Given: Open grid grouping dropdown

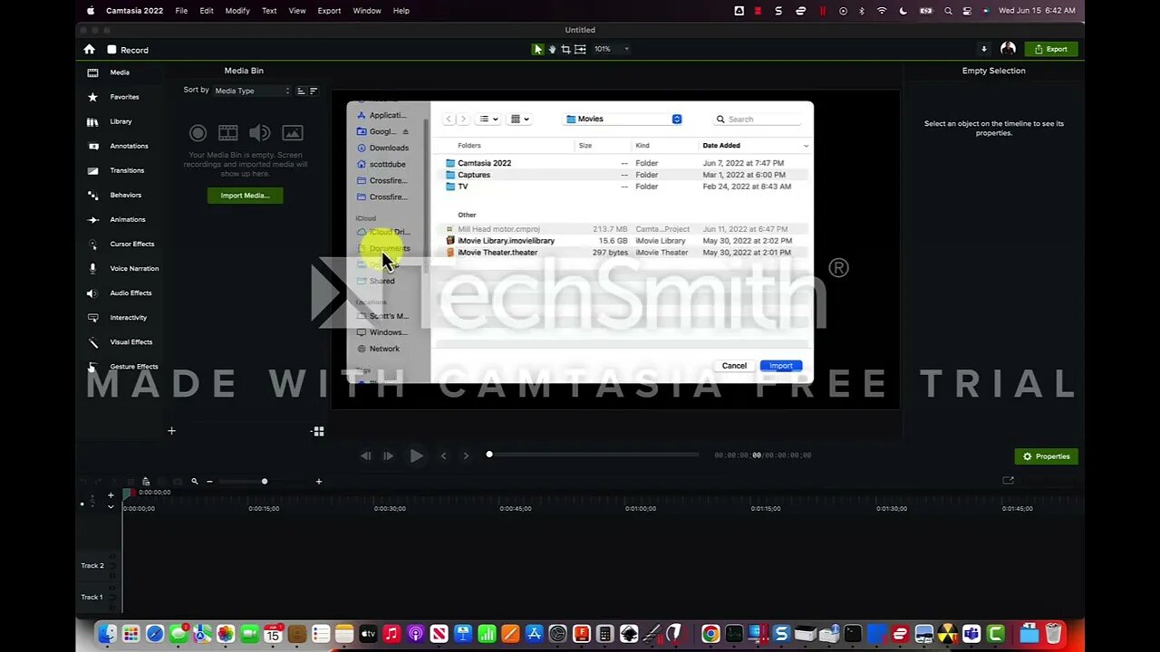Looking at the screenshot, I should [520, 119].
